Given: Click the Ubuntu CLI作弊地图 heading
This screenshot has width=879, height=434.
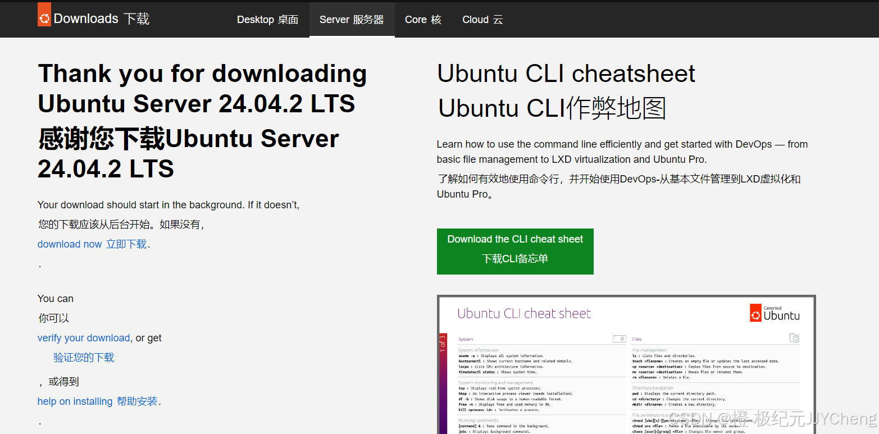Looking at the screenshot, I should (x=552, y=108).
